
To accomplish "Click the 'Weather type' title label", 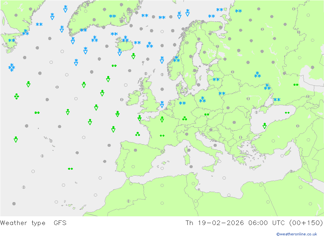I will click(x=23, y=223).
